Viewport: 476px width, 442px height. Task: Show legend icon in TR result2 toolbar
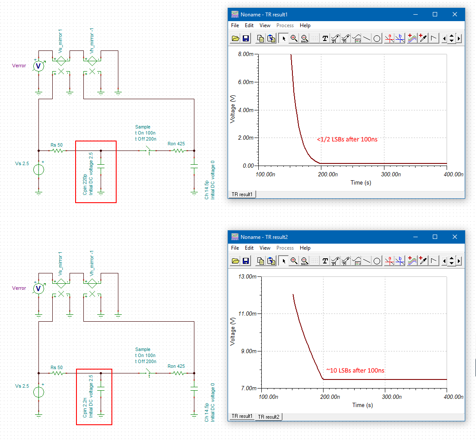click(357, 261)
